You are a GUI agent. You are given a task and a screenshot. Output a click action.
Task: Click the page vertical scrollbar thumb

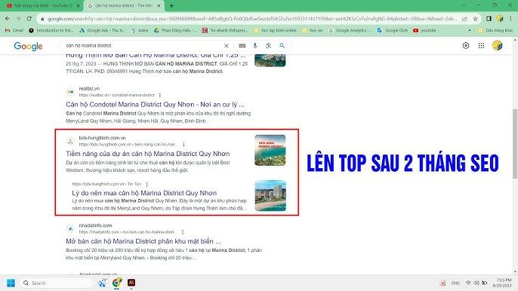515,143
